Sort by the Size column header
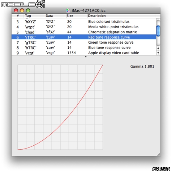The width and height of the screenshot is (172, 172). pos(77,16)
